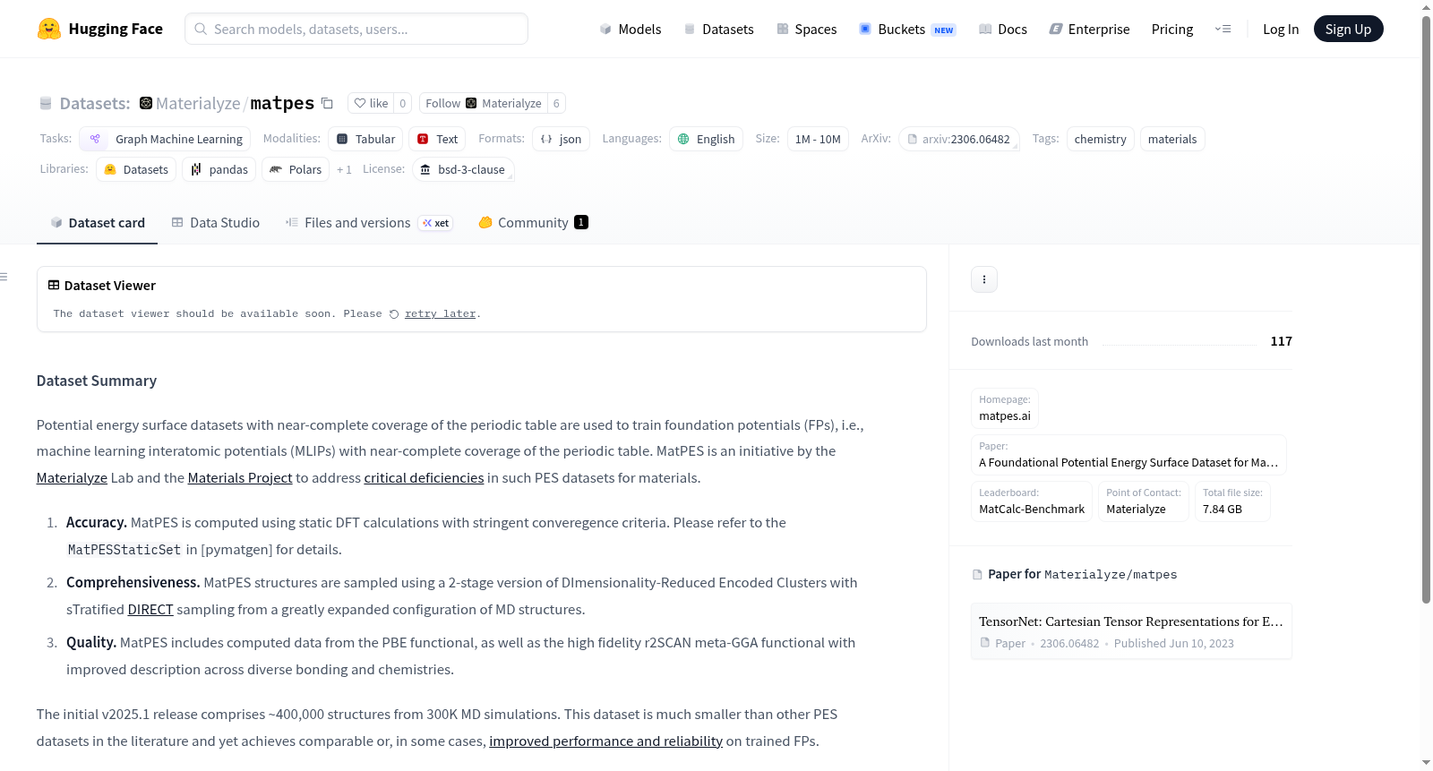Click the xet storage badge

[x=436, y=223]
